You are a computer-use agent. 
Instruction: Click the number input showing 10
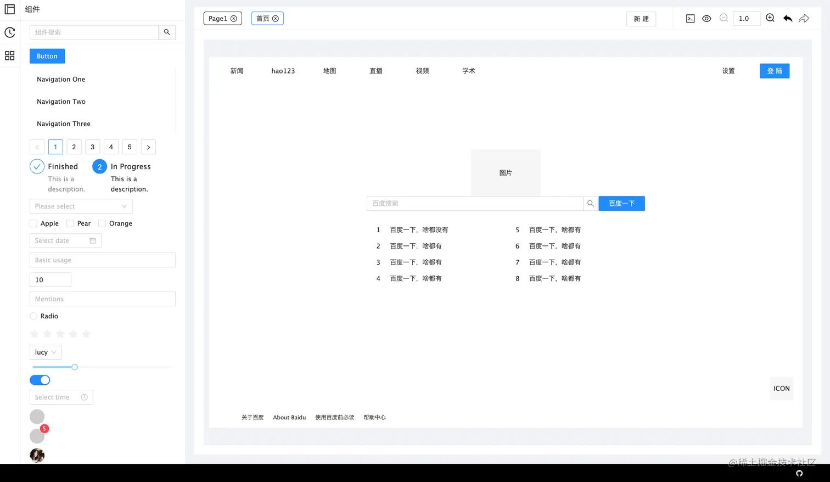(51, 280)
